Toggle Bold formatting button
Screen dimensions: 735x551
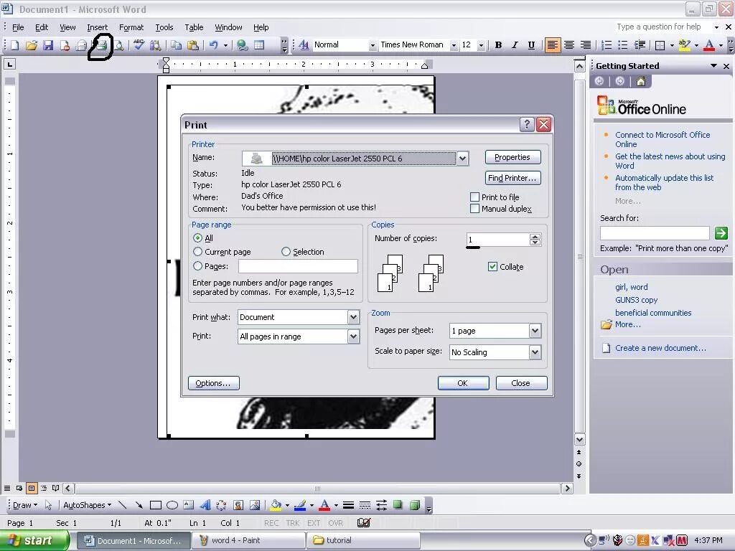[498, 45]
